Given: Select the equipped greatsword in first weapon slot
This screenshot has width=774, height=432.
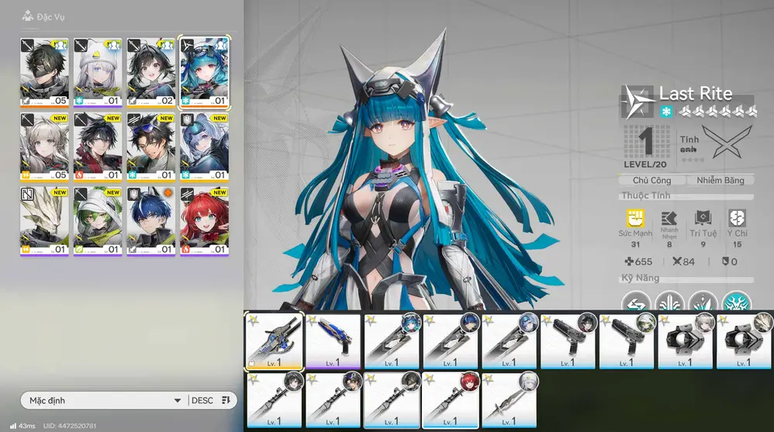Looking at the screenshot, I should point(274,341).
